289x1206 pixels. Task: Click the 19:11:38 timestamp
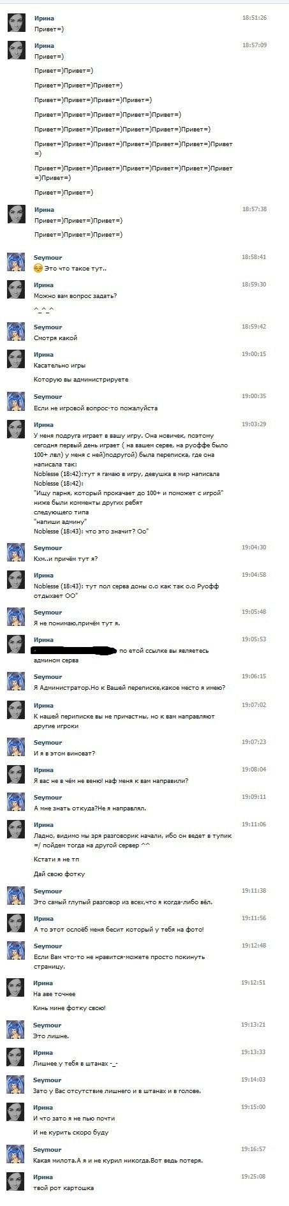click(x=254, y=891)
